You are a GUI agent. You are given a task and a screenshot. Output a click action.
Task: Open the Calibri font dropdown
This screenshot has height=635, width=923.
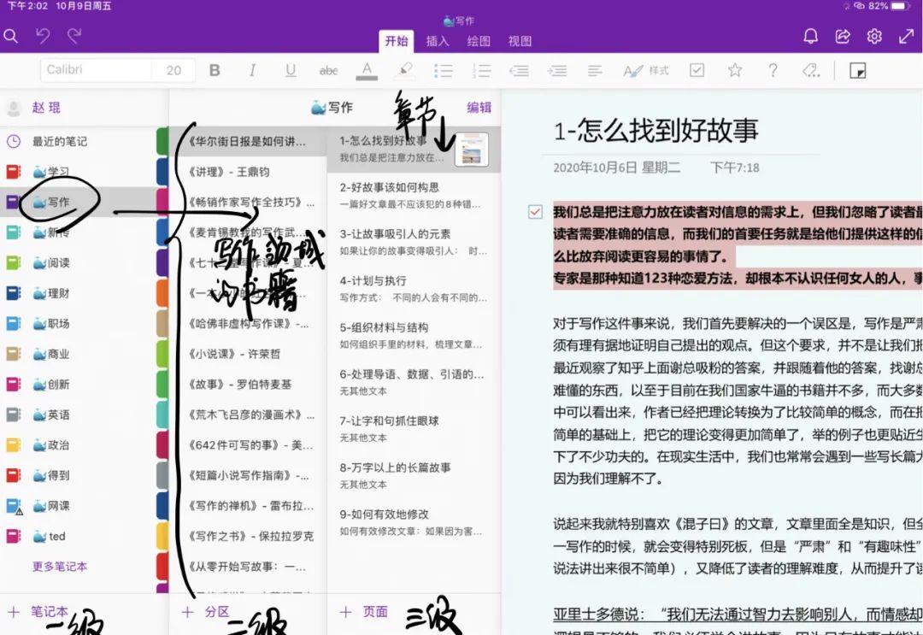[x=96, y=70]
